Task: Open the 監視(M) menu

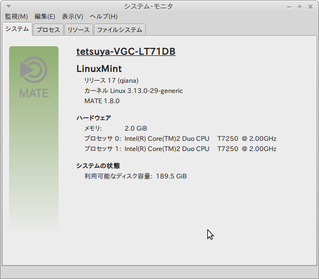Action: [x=16, y=17]
